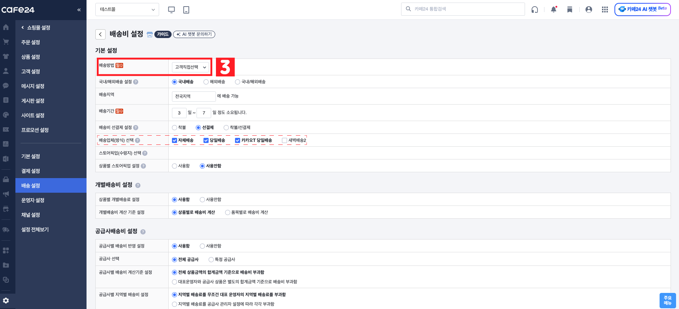This screenshot has height=309, width=679.
Task: Open the percent coupon promotion icon
Action: (6, 129)
